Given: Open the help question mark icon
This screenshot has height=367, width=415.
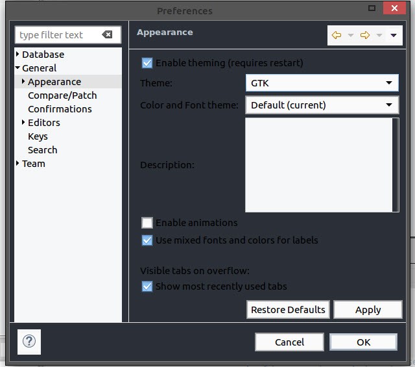Looking at the screenshot, I should 29,341.
